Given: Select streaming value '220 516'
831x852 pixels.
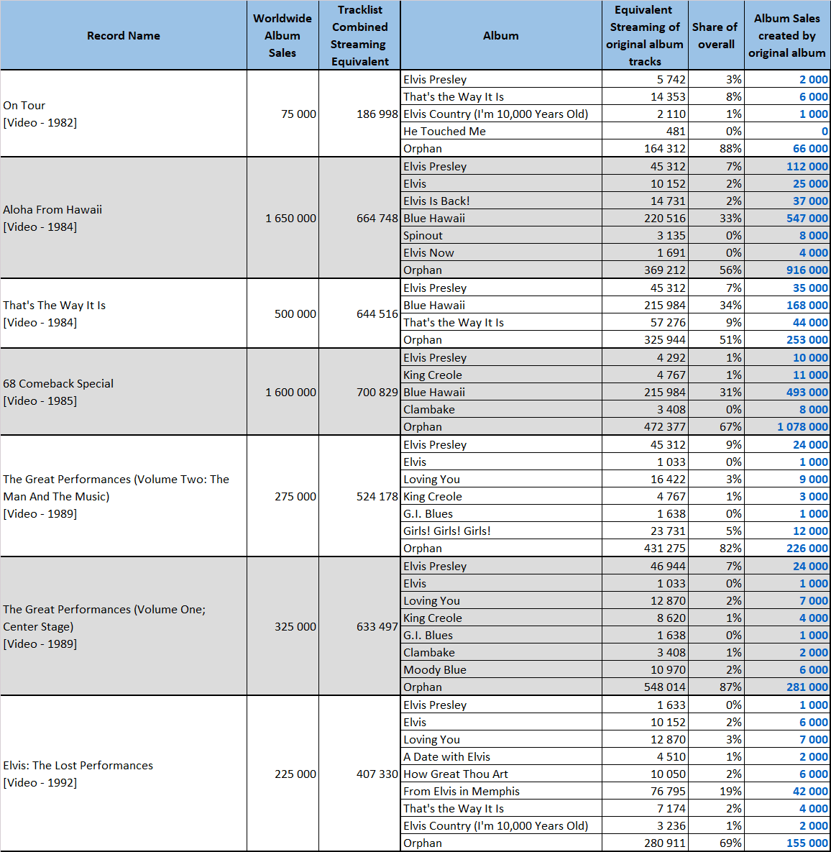Looking at the screenshot, I should [665, 218].
